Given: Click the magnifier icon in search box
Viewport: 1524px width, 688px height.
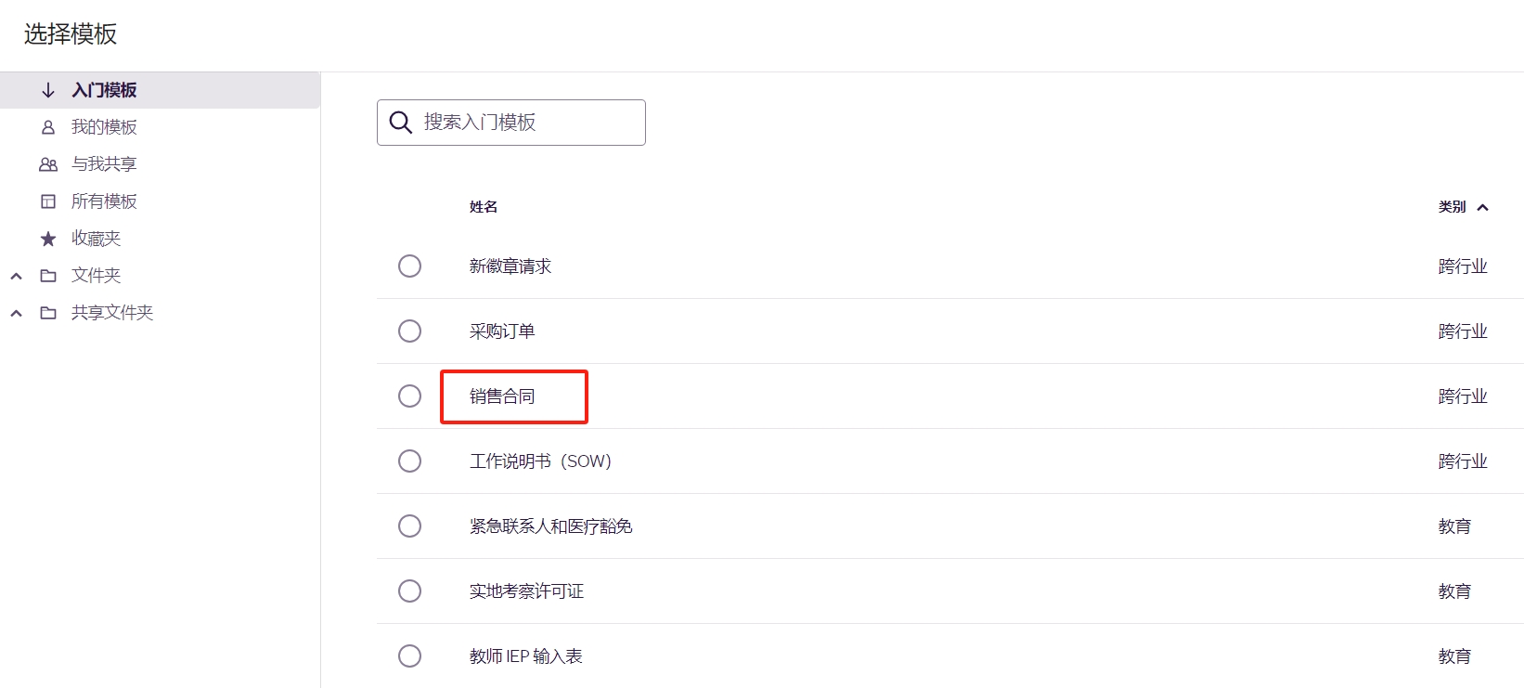Looking at the screenshot, I should (x=400, y=123).
